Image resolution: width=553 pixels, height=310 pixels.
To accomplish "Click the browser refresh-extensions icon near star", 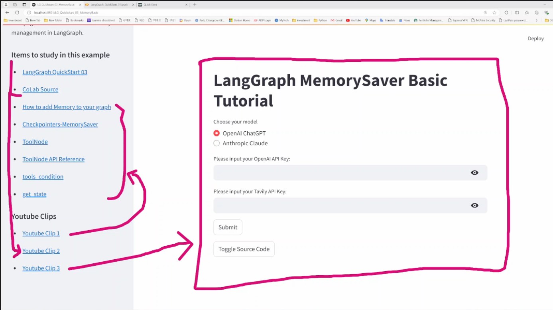I will 506,12.
